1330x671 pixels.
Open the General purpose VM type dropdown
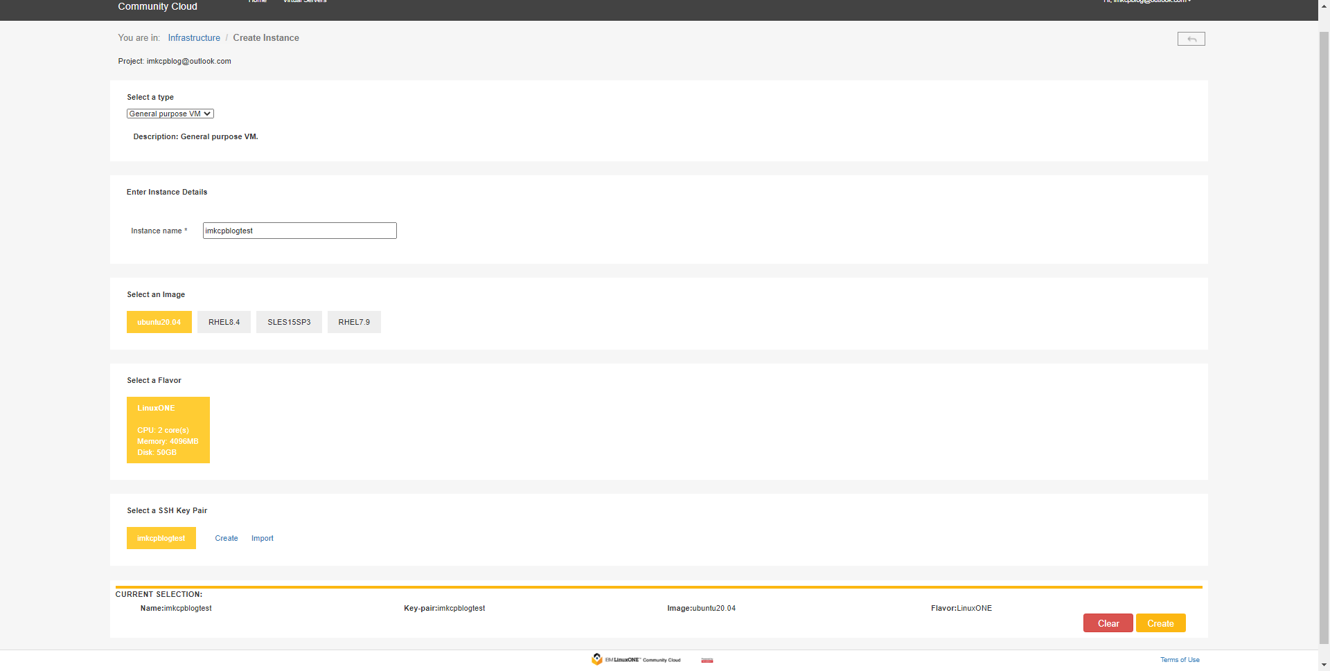click(170, 114)
